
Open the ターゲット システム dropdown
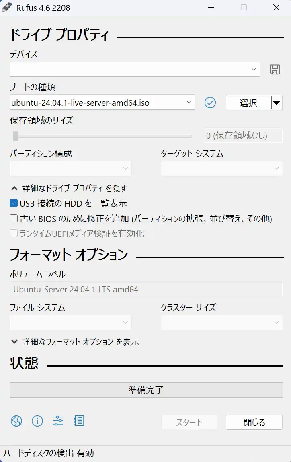point(222,168)
